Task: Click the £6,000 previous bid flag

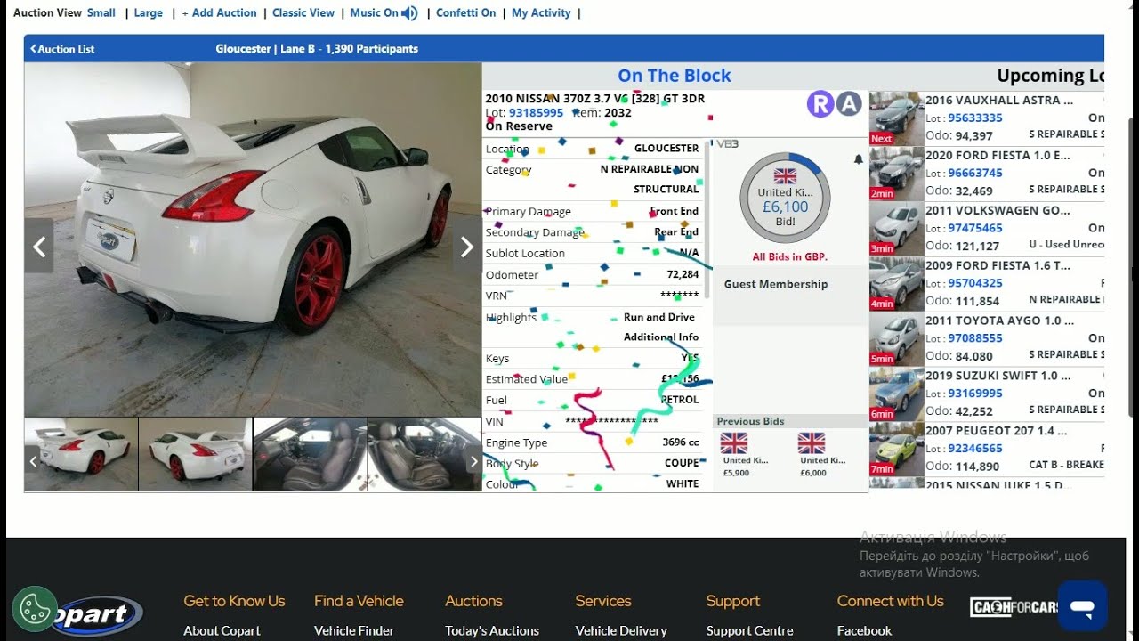Action: (812, 443)
